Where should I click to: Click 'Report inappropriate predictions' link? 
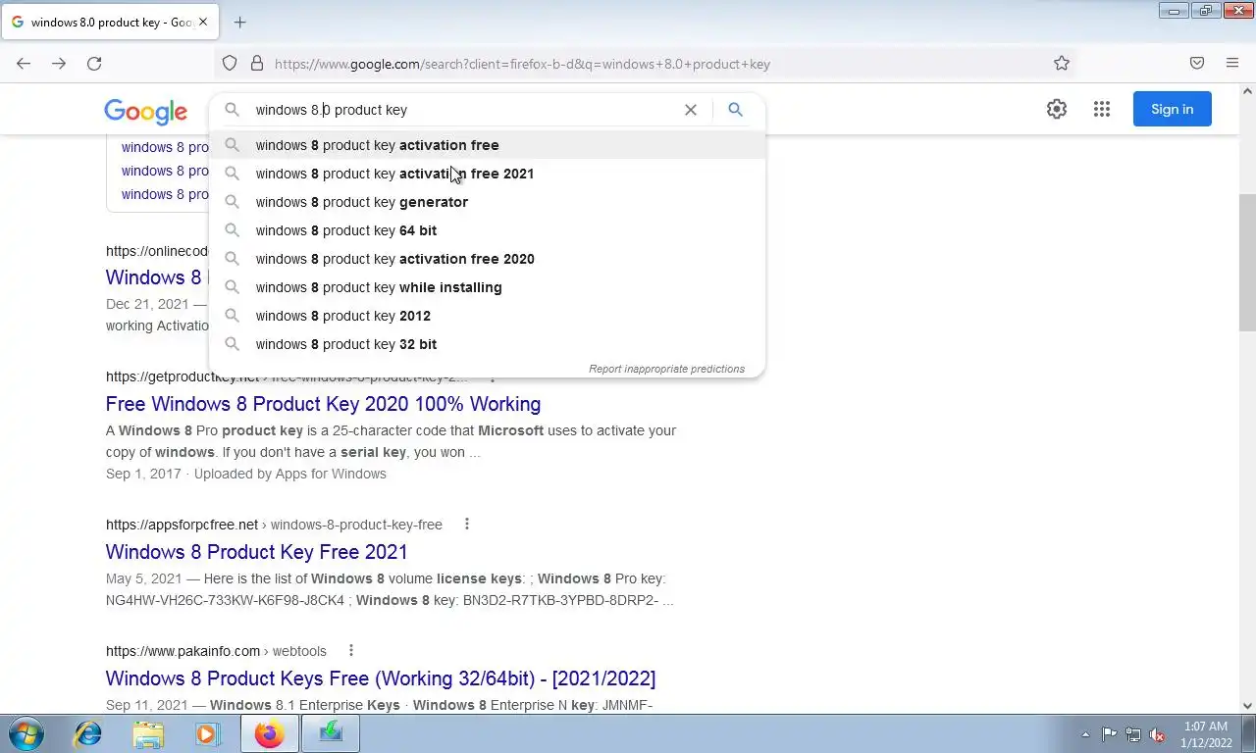pyautogui.click(x=666, y=369)
